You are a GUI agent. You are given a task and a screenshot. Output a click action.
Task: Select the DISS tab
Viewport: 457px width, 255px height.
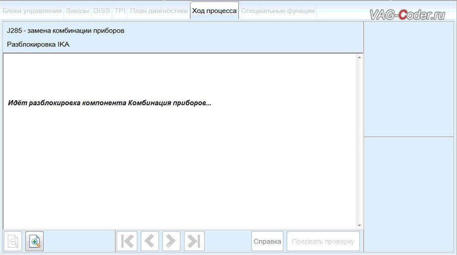pos(101,11)
